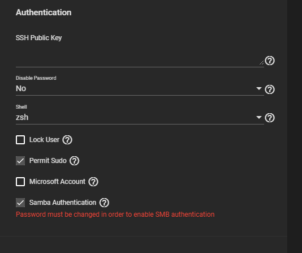Open Samba Authentication help icon
The image size is (302, 253).
point(104,203)
